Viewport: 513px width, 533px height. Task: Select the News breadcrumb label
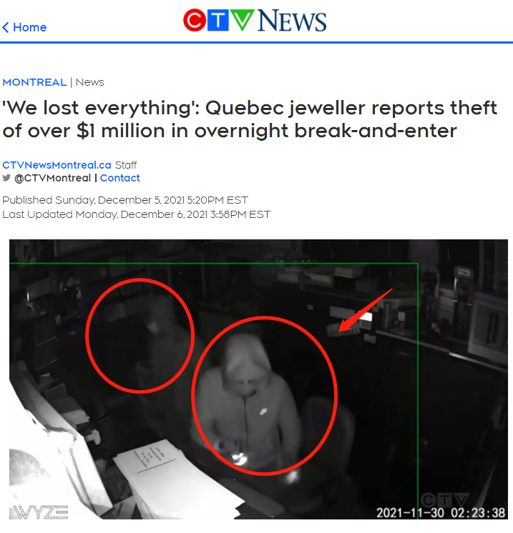point(90,82)
